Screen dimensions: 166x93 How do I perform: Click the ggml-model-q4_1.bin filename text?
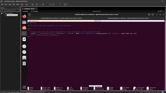(x=129, y=33)
